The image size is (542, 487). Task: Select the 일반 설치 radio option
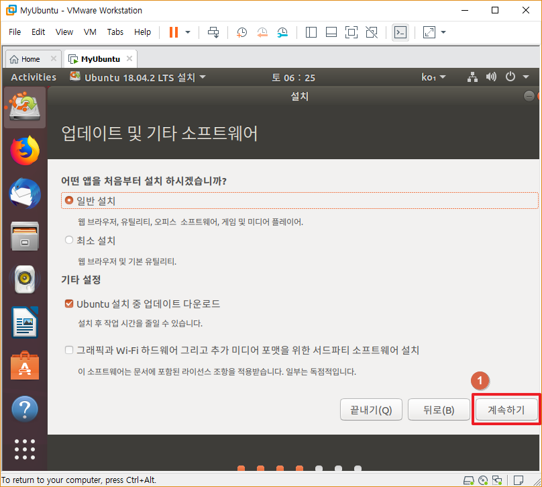coord(69,200)
